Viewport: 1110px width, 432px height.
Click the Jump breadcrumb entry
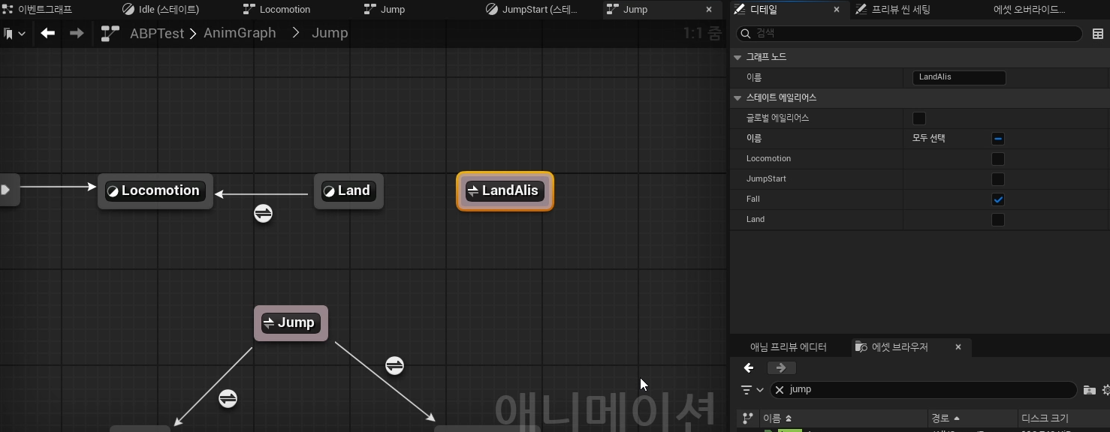pos(330,33)
